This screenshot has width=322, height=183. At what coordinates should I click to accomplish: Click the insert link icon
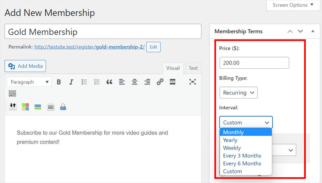point(160,82)
